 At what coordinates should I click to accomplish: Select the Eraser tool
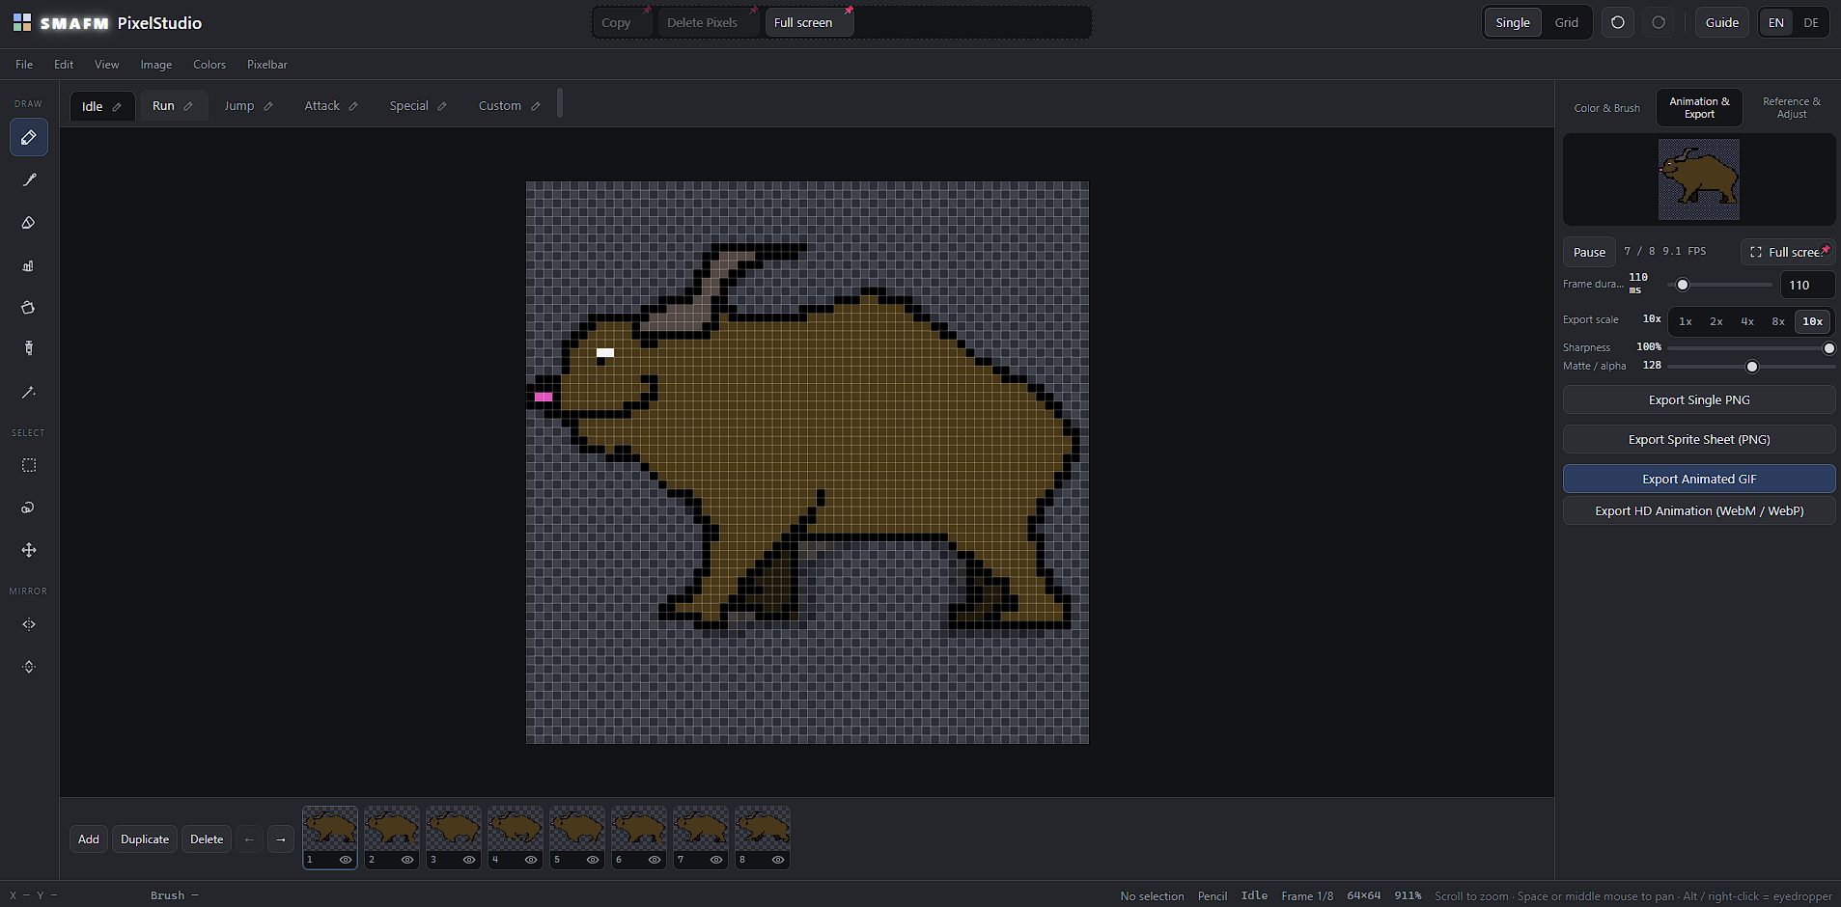(29, 222)
